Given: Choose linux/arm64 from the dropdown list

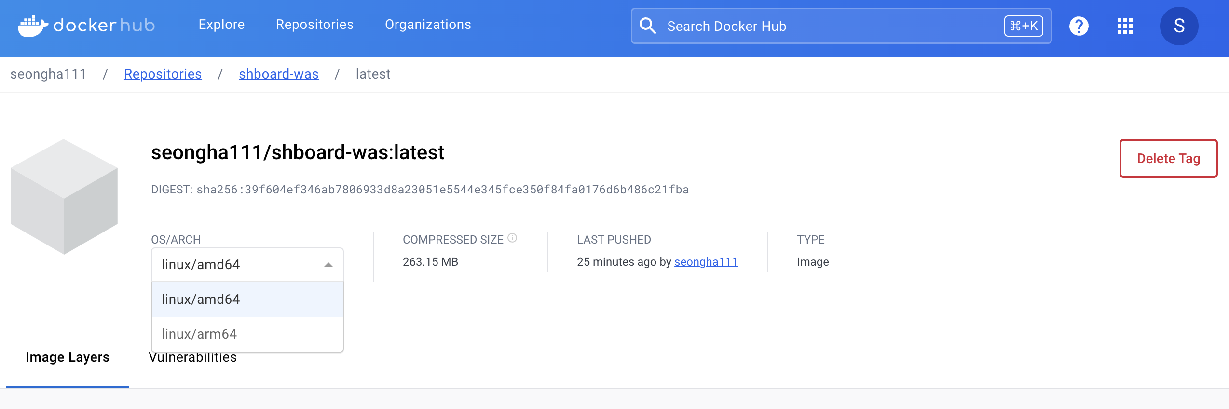Looking at the screenshot, I should [247, 334].
